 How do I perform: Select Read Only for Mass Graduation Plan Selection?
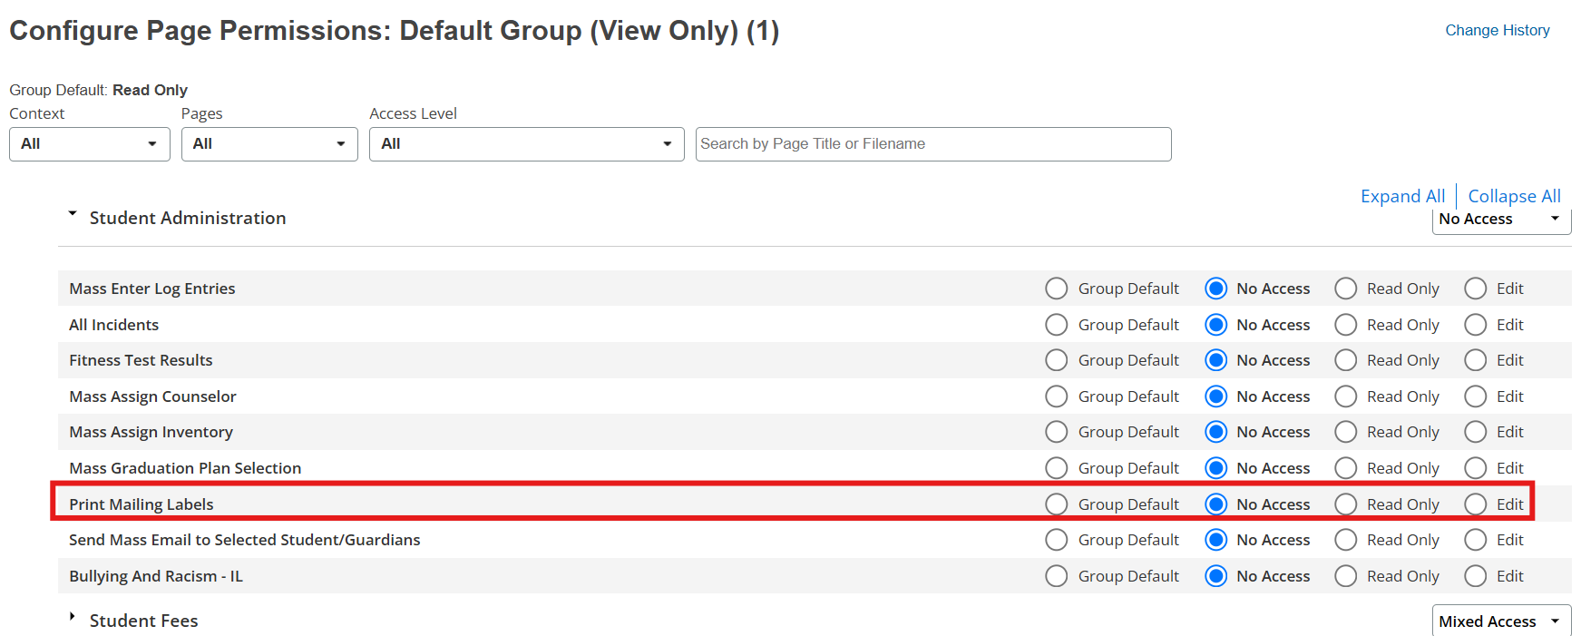(1345, 467)
